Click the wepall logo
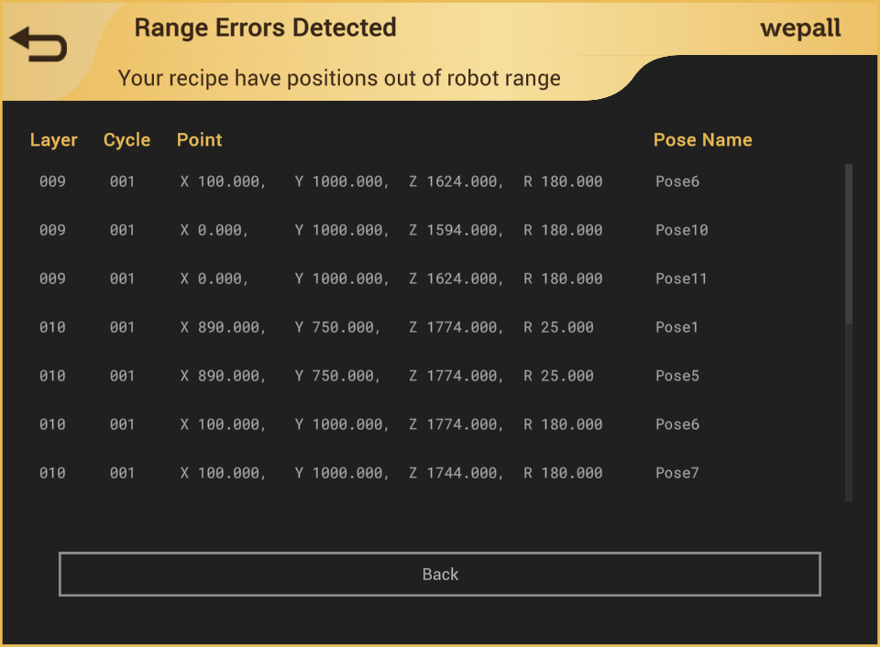880x647 pixels. [800, 28]
